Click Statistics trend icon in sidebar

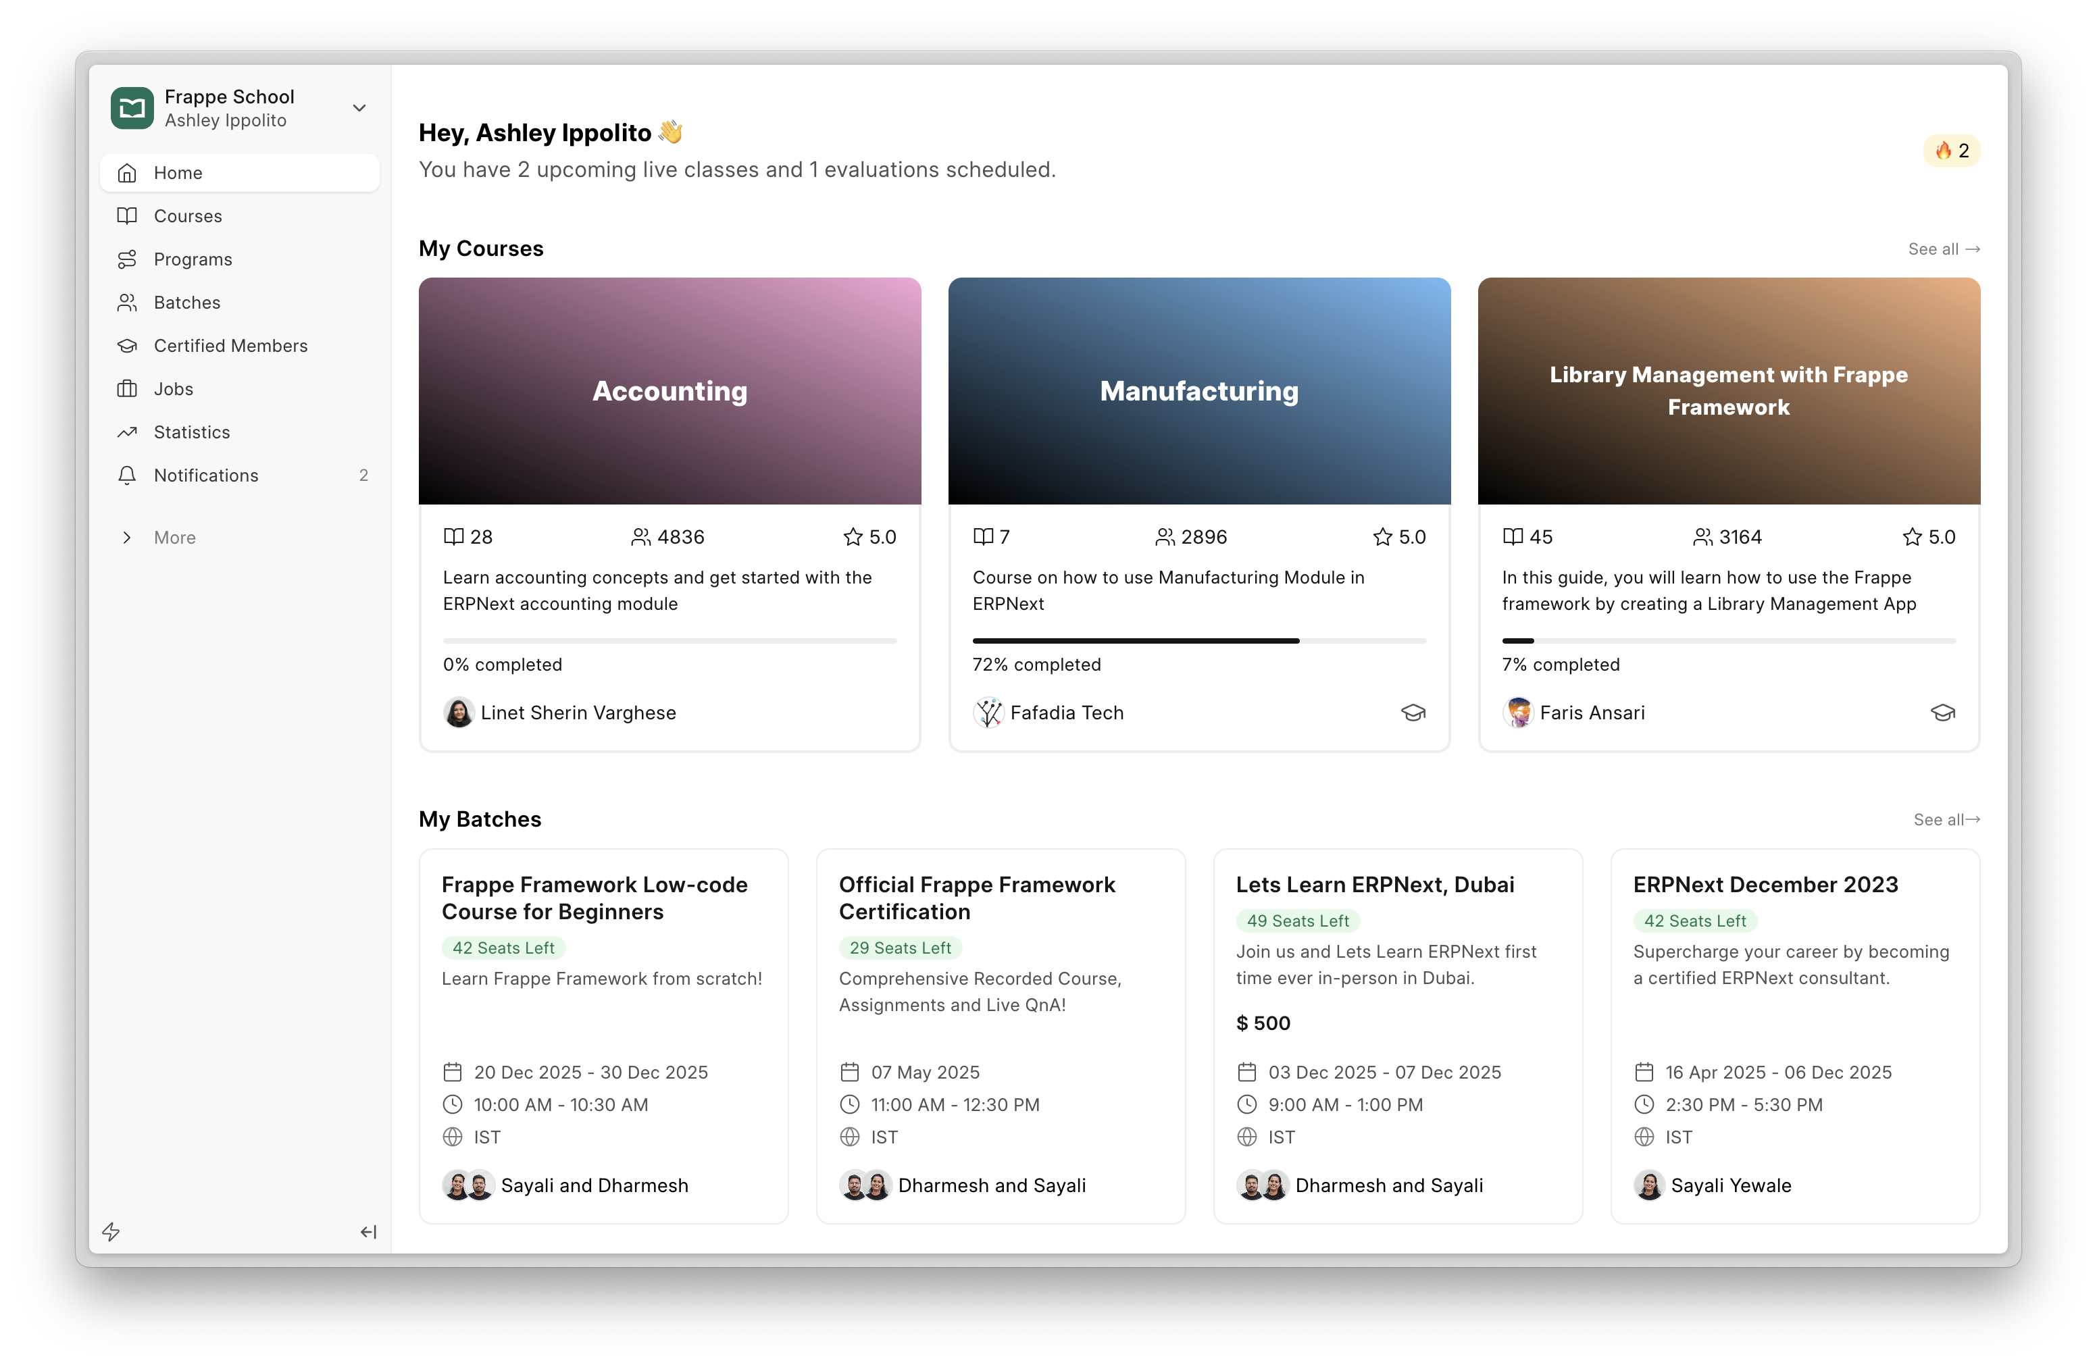[127, 432]
